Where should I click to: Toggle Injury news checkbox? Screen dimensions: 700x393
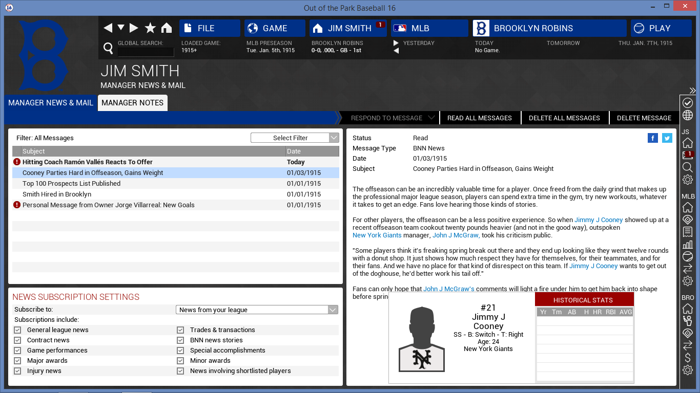coord(17,371)
